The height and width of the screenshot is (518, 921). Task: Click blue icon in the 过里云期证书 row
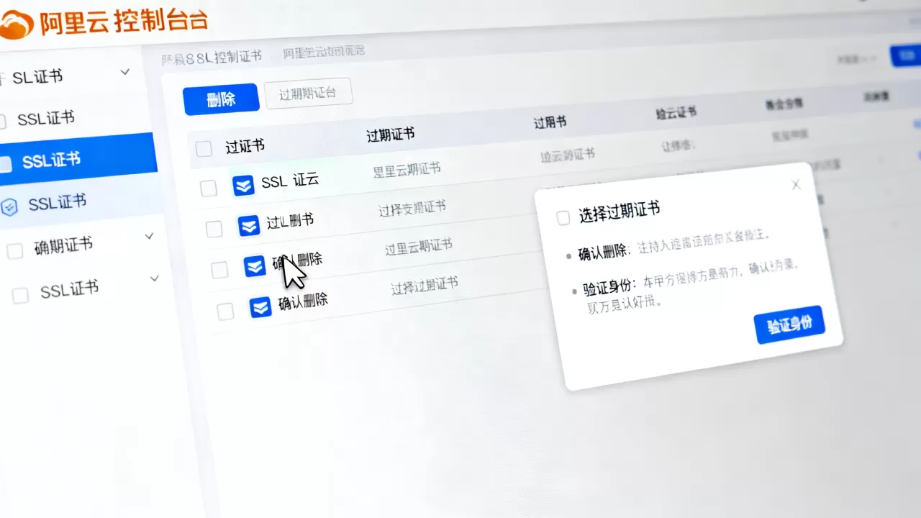255,266
